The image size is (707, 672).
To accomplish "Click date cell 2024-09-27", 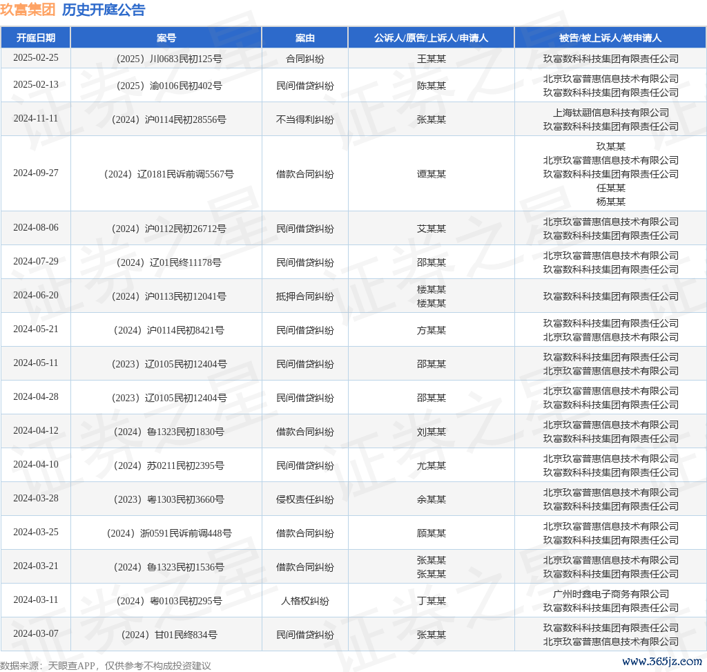I will [36, 173].
